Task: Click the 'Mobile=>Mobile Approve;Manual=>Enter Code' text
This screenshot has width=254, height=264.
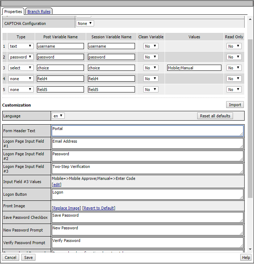Action: [93, 178]
